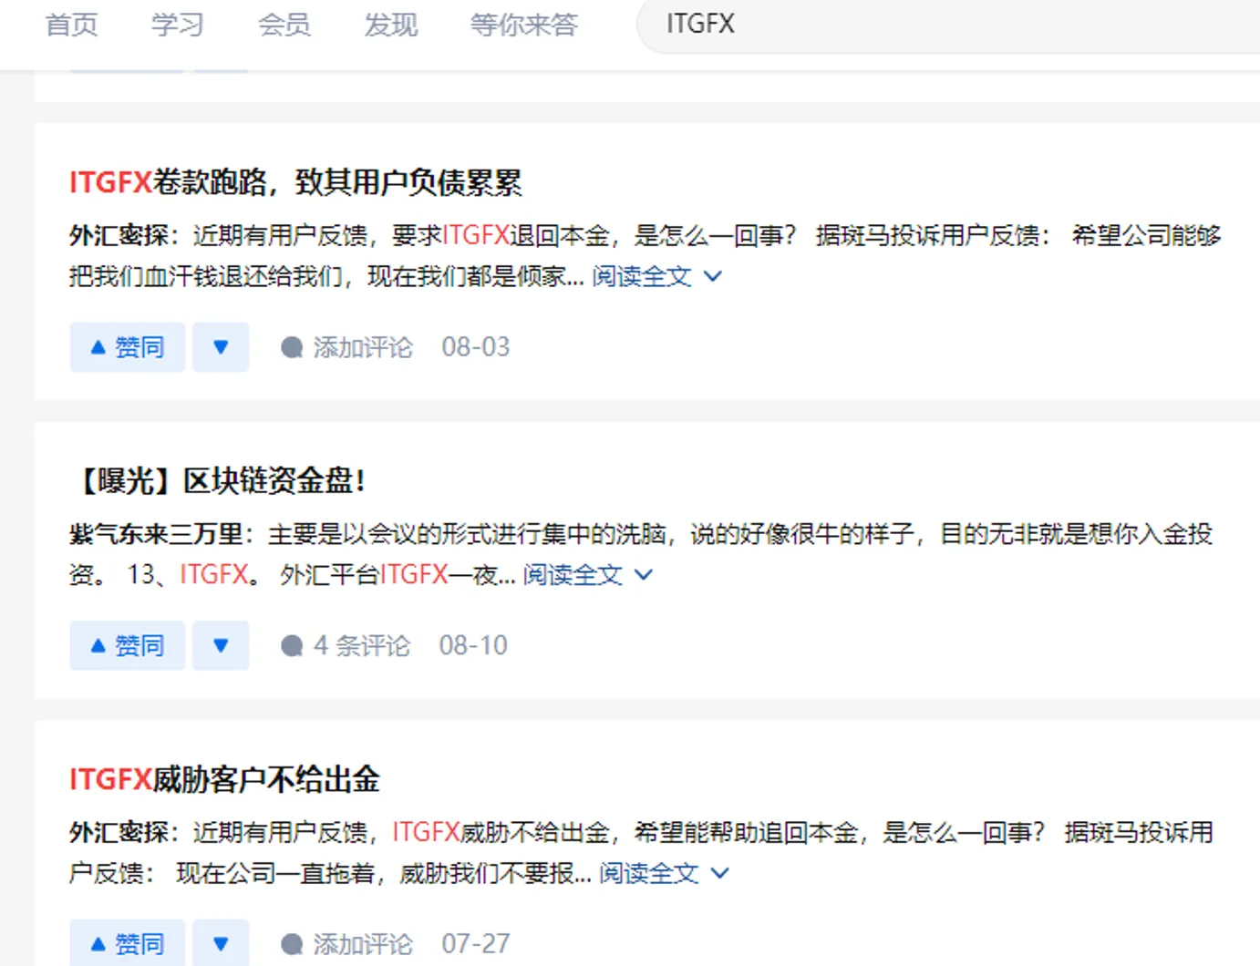Click the search box containing ITGFX

948,25
